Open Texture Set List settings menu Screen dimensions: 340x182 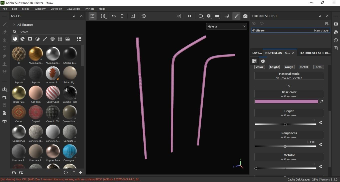[326, 23]
